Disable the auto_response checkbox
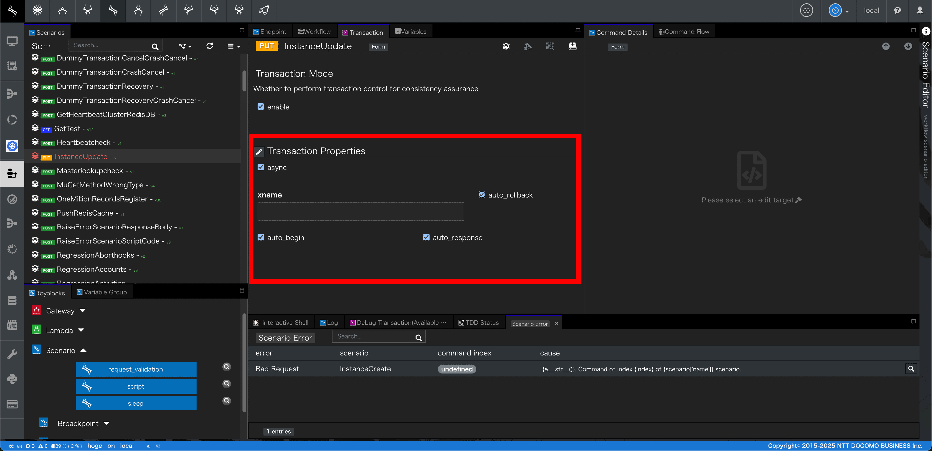The height and width of the screenshot is (452, 933). pyautogui.click(x=426, y=237)
